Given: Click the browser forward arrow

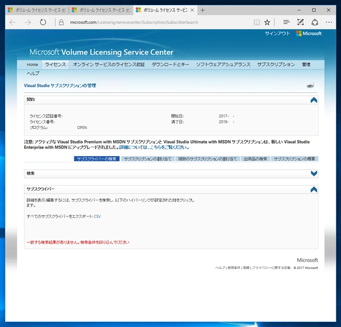Looking at the screenshot, I should point(28,22).
